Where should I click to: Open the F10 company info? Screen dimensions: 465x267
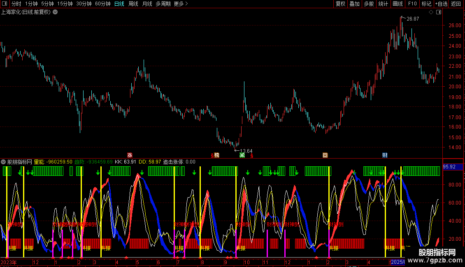412,4
